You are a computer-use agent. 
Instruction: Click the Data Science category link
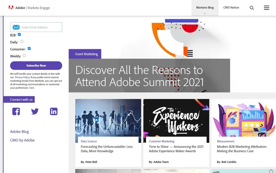coord(89,141)
